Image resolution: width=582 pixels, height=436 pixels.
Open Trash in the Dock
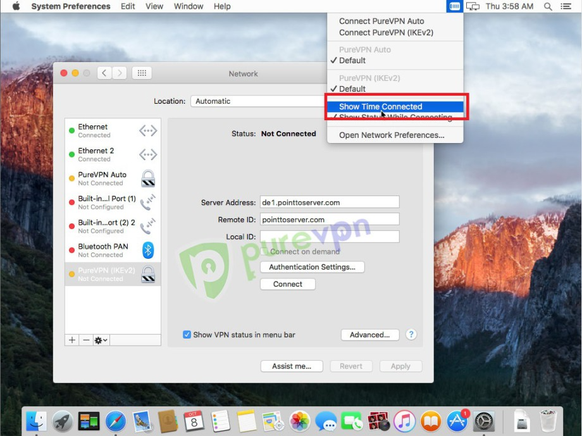tap(548, 421)
